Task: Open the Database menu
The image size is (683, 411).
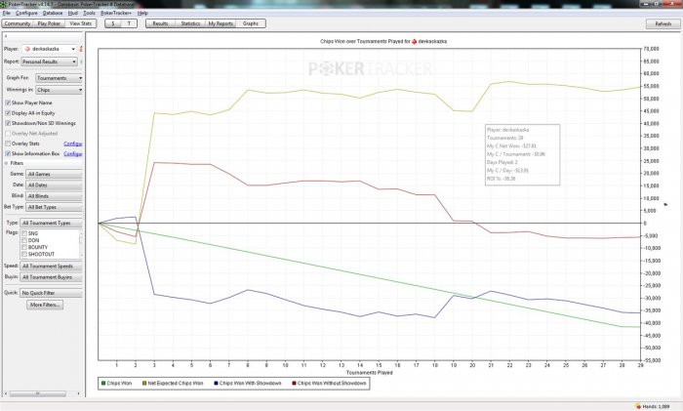Action: click(x=53, y=13)
